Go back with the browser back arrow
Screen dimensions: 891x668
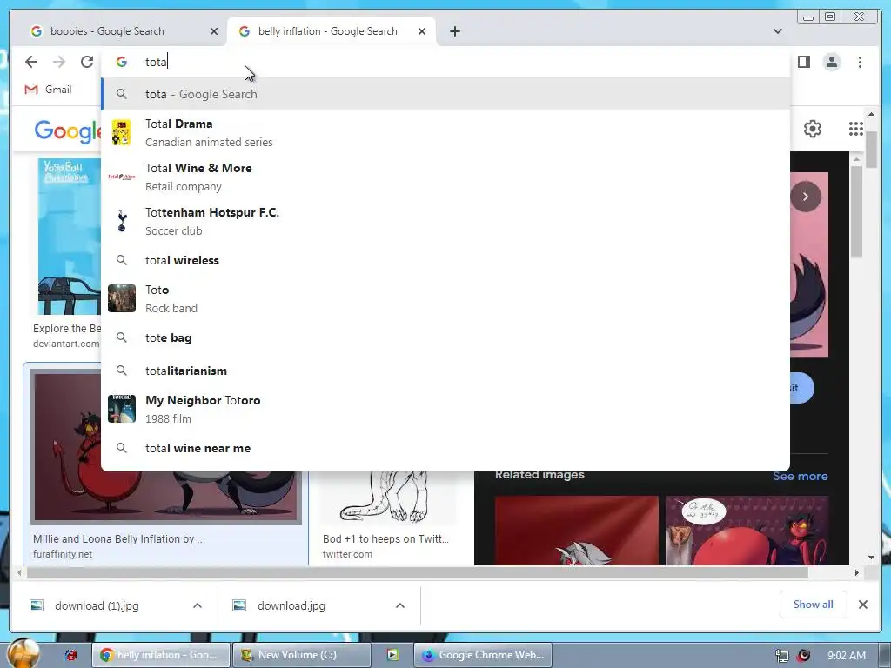(x=31, y=62)
